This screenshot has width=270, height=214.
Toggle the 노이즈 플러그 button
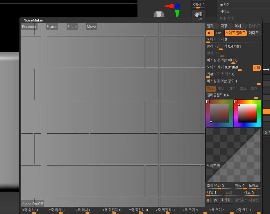235,33
